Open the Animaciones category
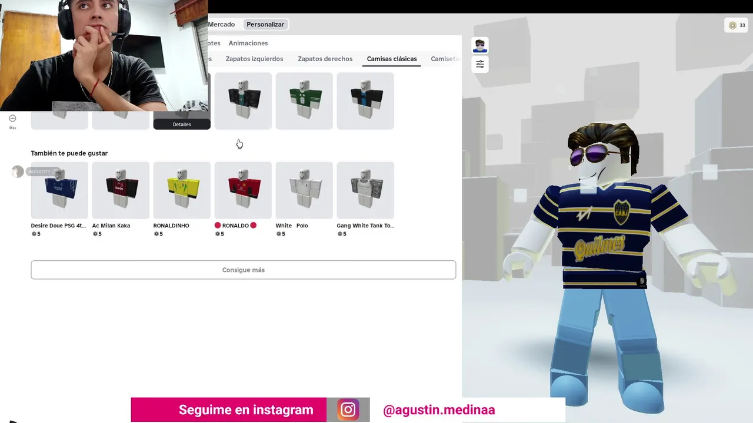Screen dimensions: 753x423 coord(248,43)
